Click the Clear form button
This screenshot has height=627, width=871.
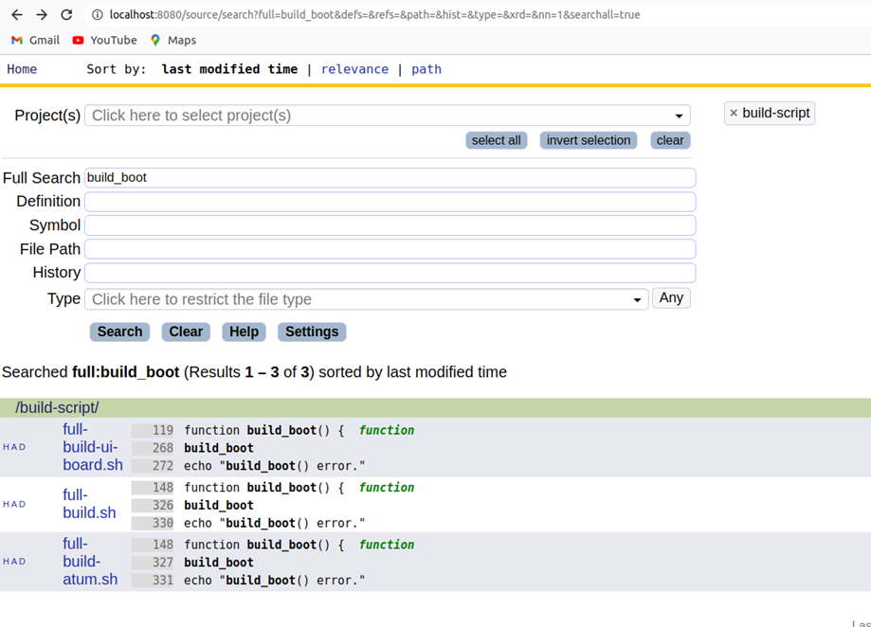tap(186, 331)
